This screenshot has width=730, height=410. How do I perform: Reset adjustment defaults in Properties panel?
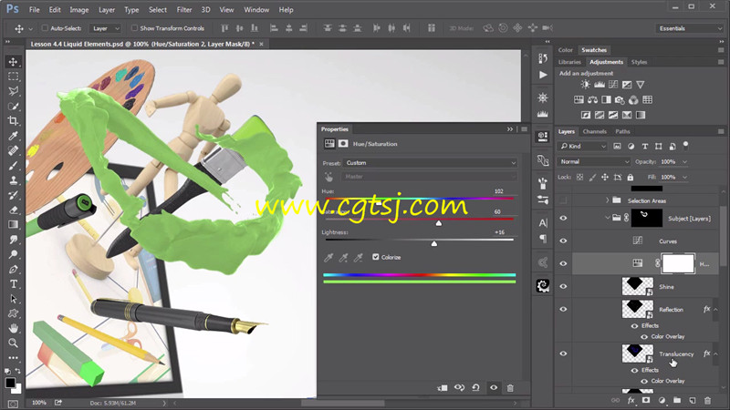[475, 388]
